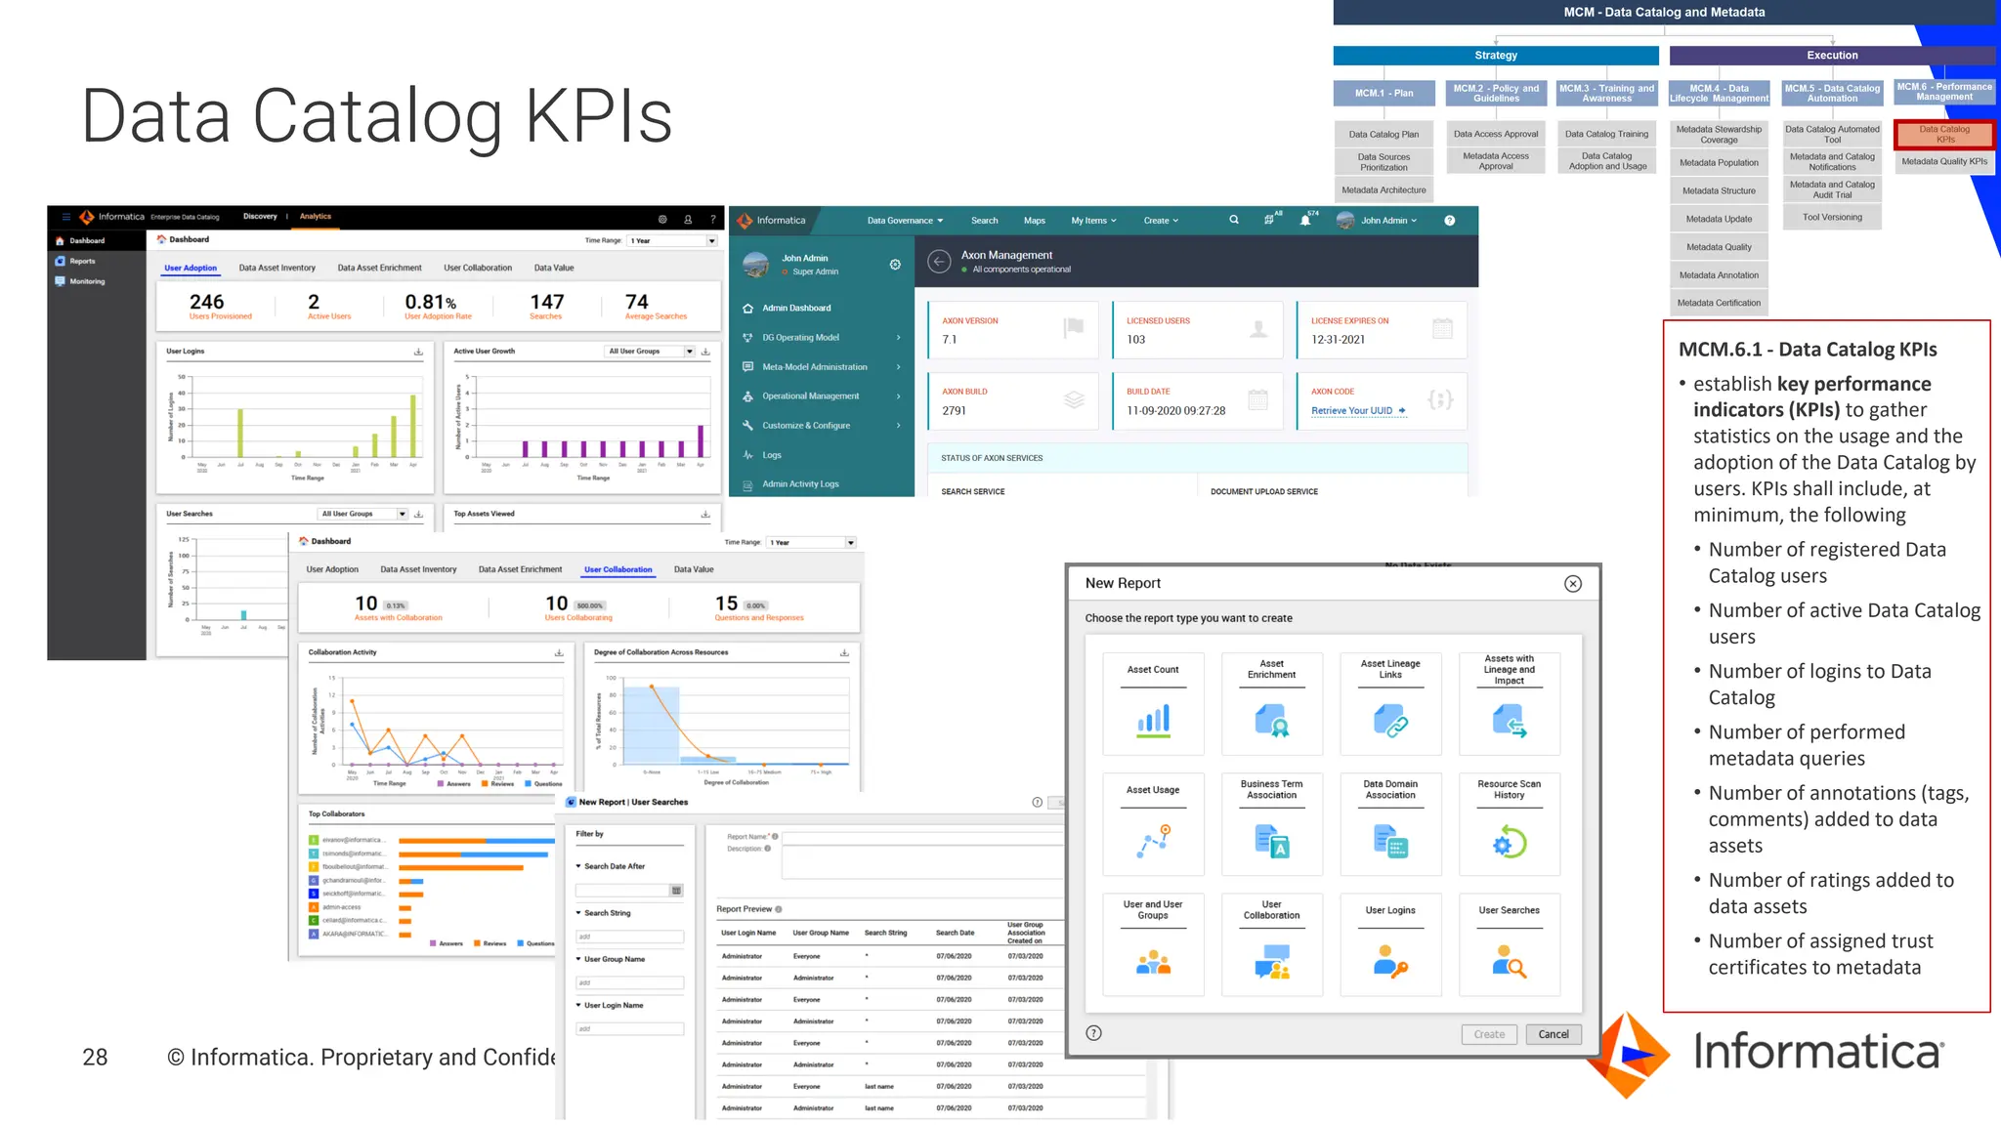Choose Assets with Lineage and Impact report

pos(1510,704)
